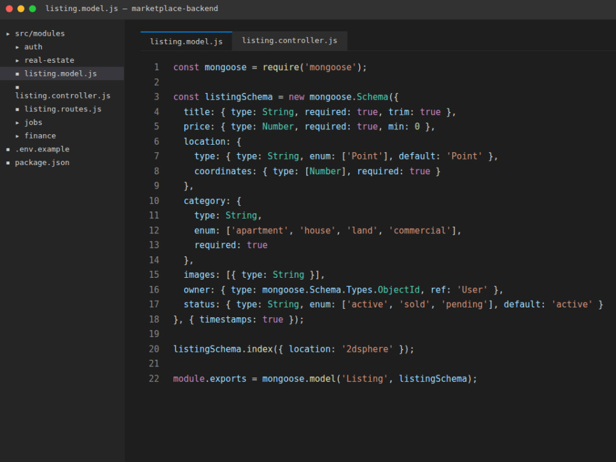This screenshot has height=462, width=616.
Task: Expand the finance folder arrow
Action: point(17,136)
